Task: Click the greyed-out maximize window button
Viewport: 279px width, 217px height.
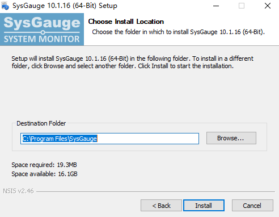Action: [x=242, y=6]
